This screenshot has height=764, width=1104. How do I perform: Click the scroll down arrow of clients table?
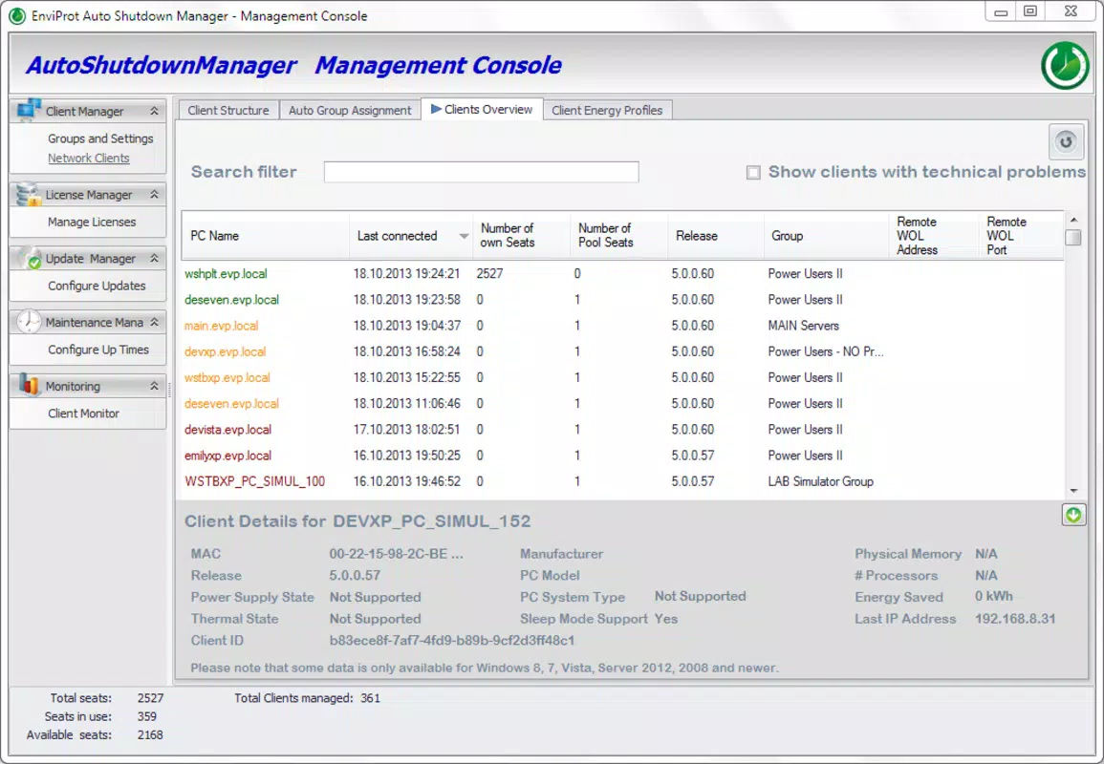point(1073,490)
